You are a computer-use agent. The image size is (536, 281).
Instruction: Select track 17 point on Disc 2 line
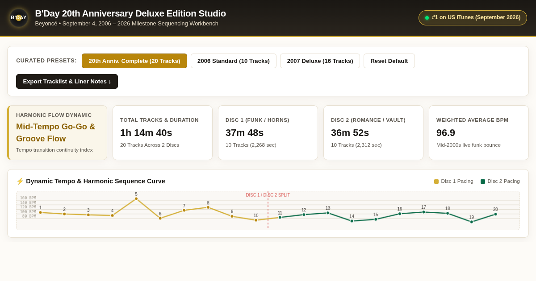pyautogui.click(x=424, y=212)
